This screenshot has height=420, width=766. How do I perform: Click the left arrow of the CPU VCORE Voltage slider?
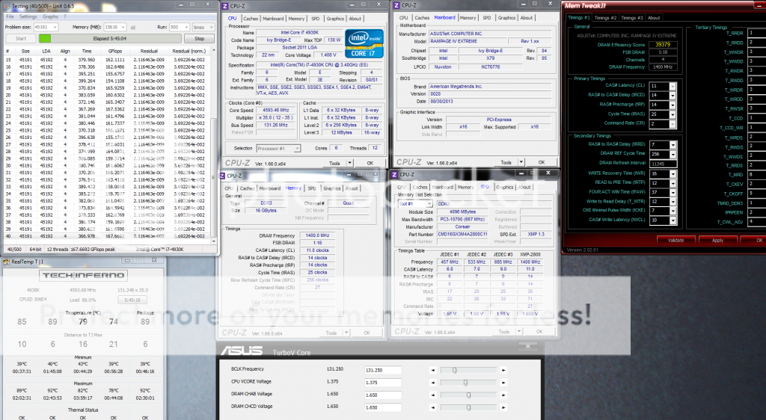click(x=433, y=382)
